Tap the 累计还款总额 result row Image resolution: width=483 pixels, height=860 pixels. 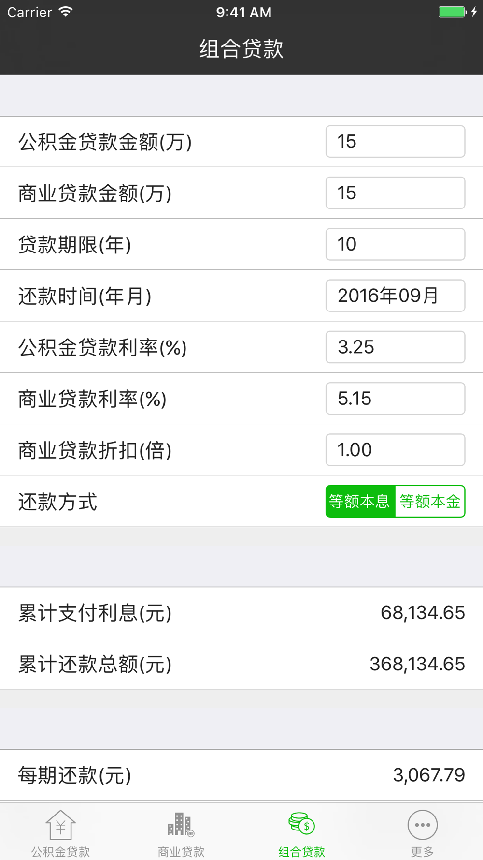point(241,664)
